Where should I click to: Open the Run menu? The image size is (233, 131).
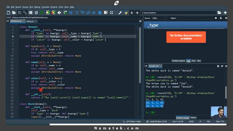tap(31, 7)
